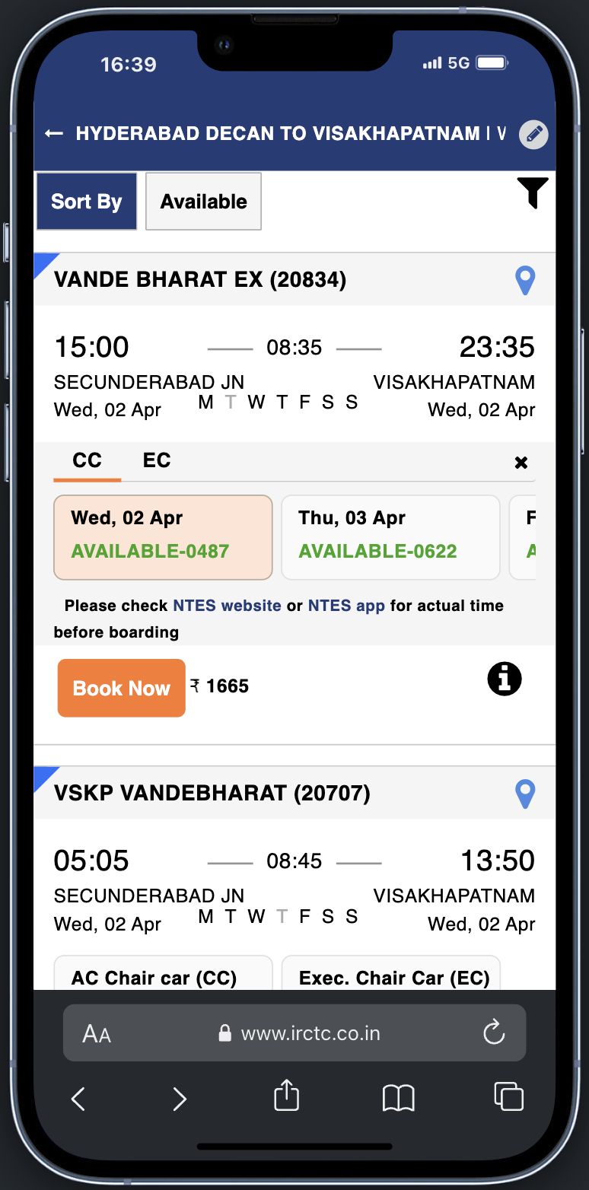Image resolution: width=589 pixels, height=1190 pixels.
Task: Close the availability panel with the X
Action: pos(521,463)
